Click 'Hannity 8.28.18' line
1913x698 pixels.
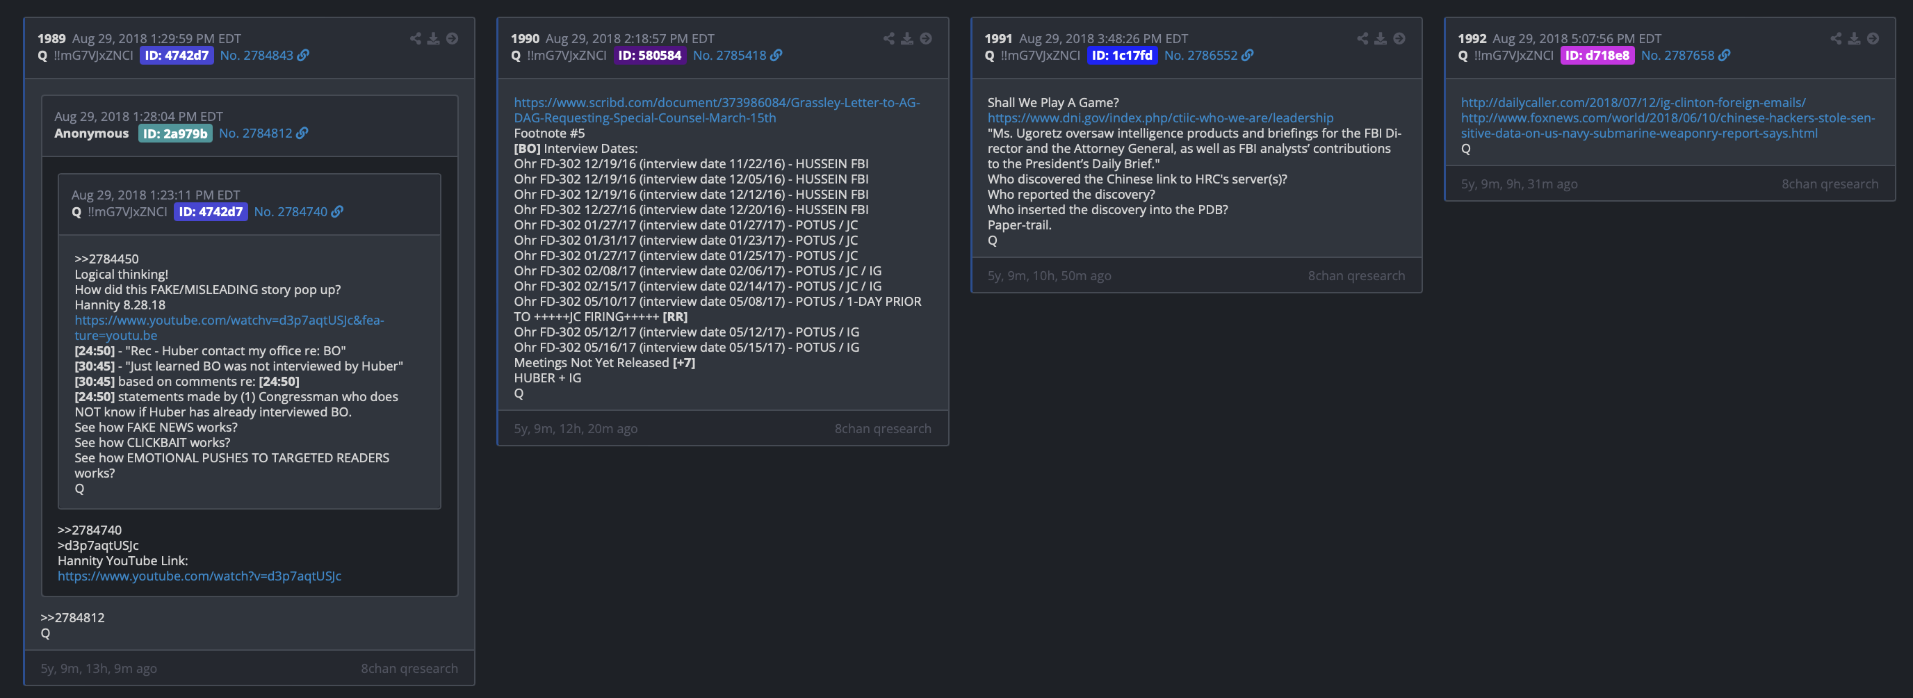click(x=120, y=305)
